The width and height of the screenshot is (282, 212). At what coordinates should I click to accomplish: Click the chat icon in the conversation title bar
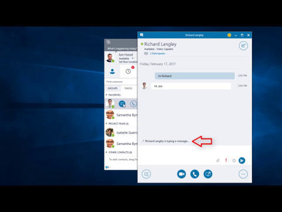point(142,35)
